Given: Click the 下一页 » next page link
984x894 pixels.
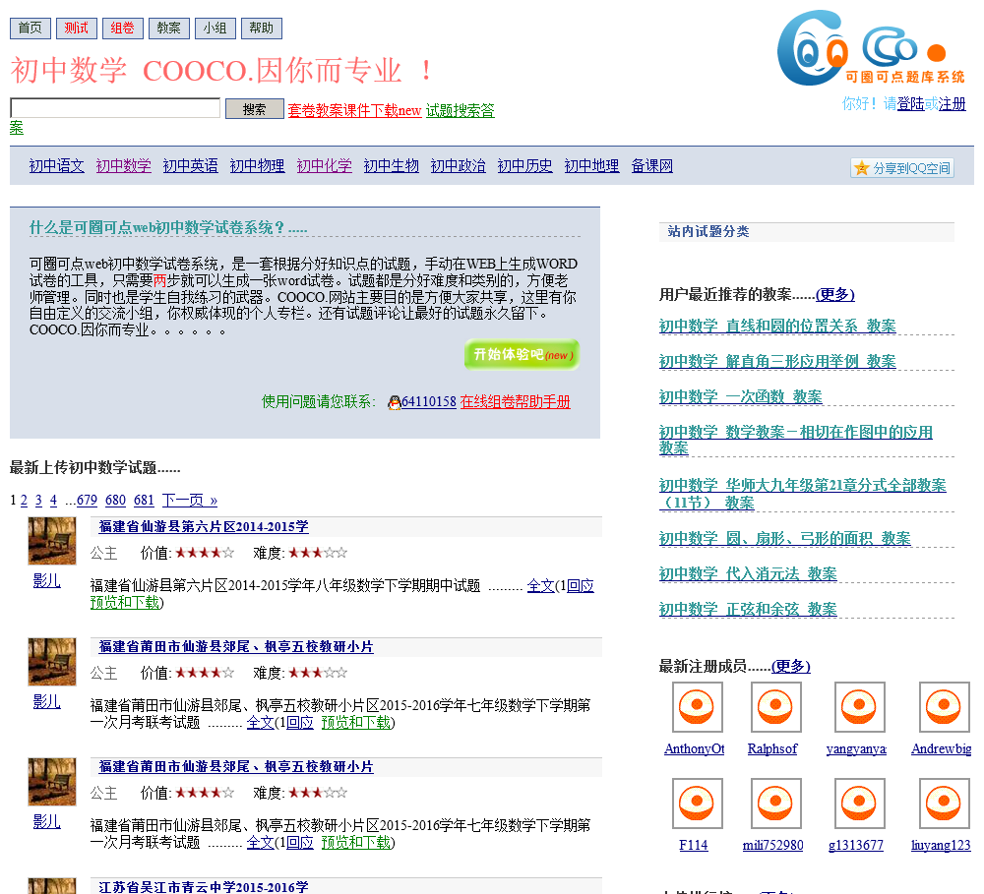Looking at the screenshot, I should [x=190, y=500].
